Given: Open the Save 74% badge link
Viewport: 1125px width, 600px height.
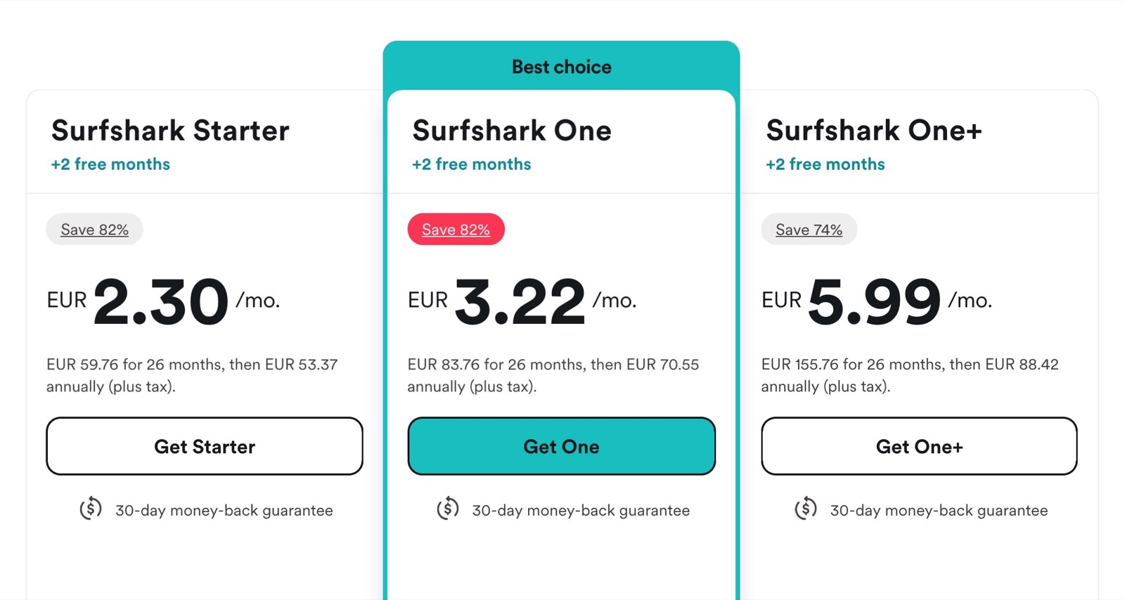Looking at the screenshot, I should [809, 230].
